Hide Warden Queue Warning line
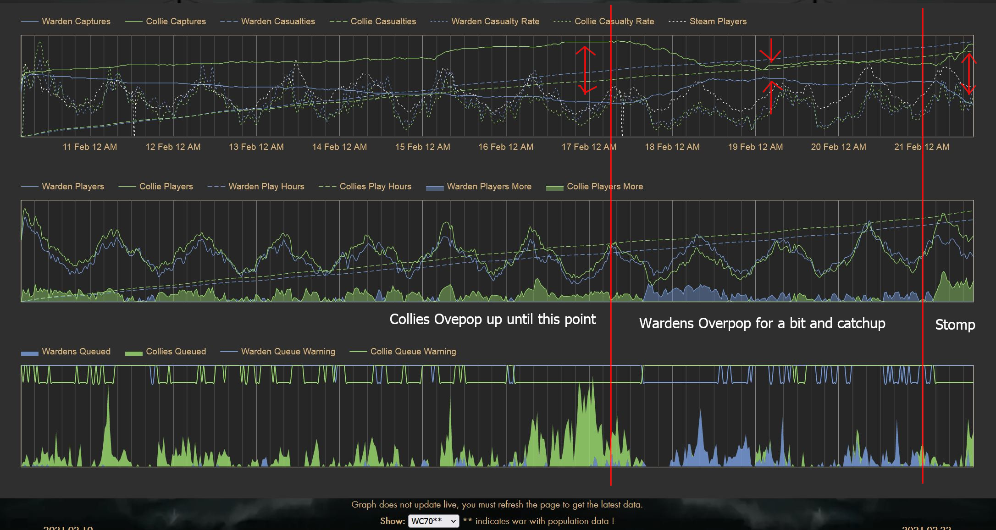Viewport: 996px width, 530px height. tap(288, 352)
